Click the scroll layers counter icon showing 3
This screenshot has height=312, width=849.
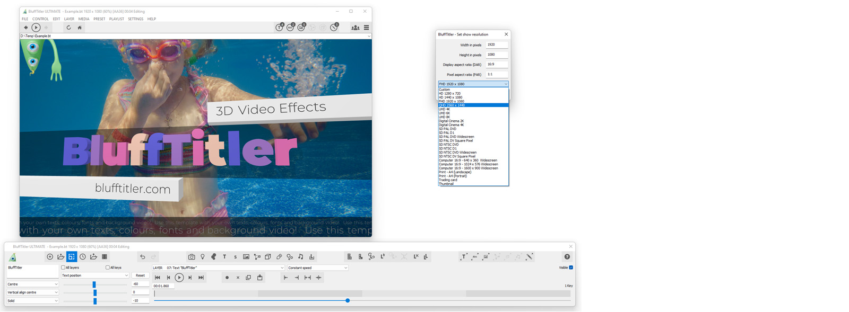pos(334,27)
